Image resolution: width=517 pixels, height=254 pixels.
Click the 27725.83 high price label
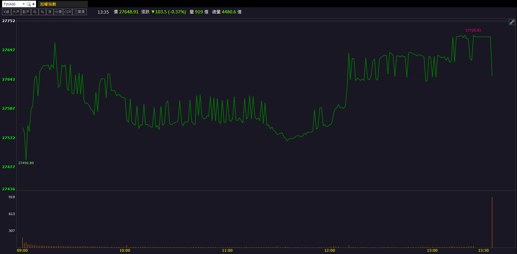pos(473,30)
